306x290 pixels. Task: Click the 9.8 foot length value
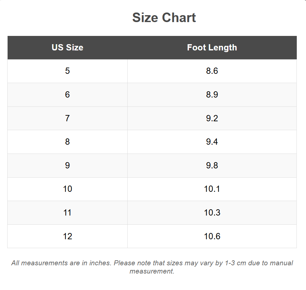click(212, 165)
